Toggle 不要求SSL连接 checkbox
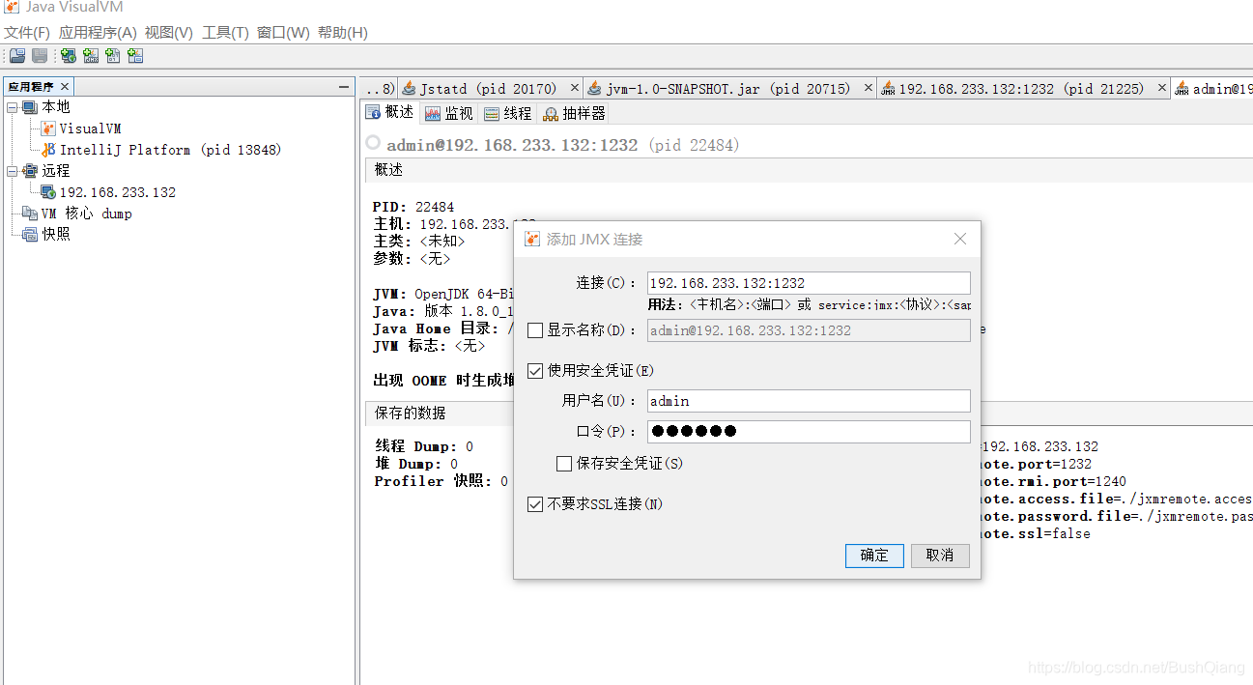This screenshot has width=1253, height=685. (535, 504)
